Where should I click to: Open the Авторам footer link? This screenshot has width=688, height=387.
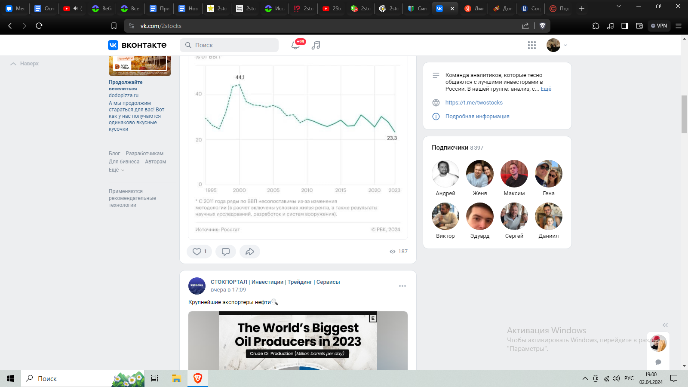(155, 162)
